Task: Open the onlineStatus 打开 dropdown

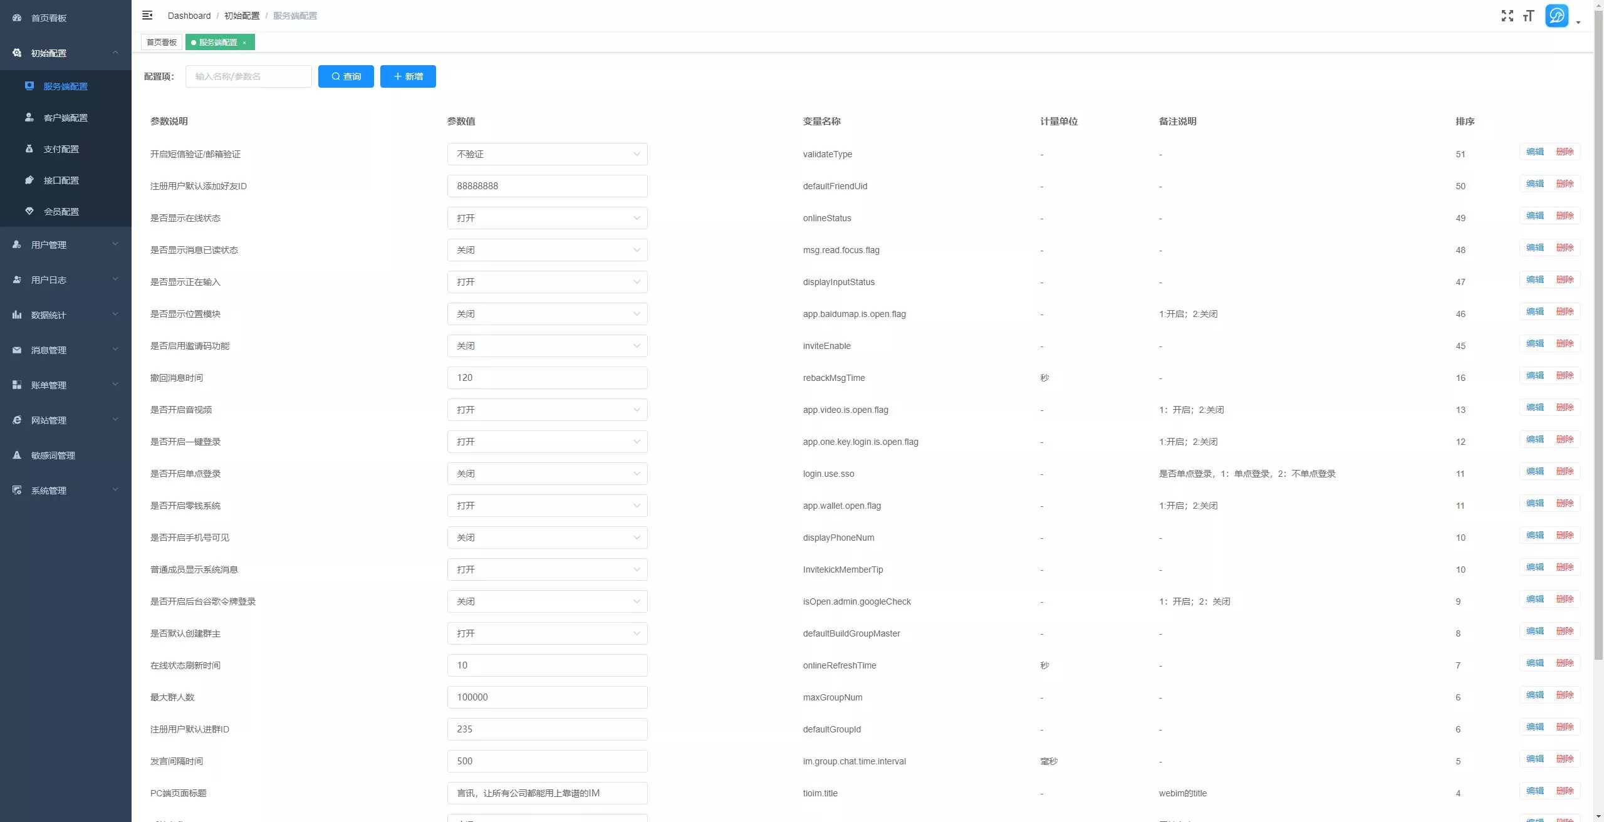Action: coord(547,218)
